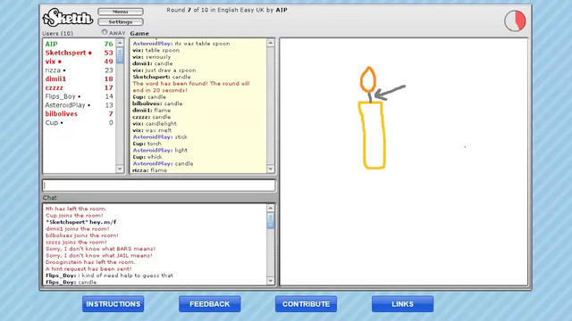Viewport: 572px width, 321px height.
Task: Click the round info text 'Round 7 of 10'
Action: (x=187, y=10)
